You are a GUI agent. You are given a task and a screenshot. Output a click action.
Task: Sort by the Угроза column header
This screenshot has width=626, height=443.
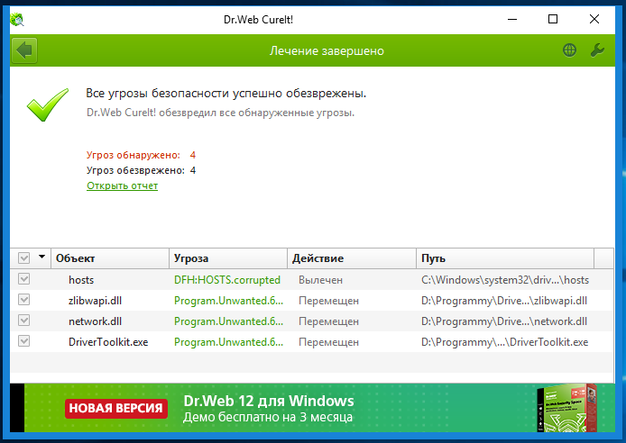pos(228,258)
